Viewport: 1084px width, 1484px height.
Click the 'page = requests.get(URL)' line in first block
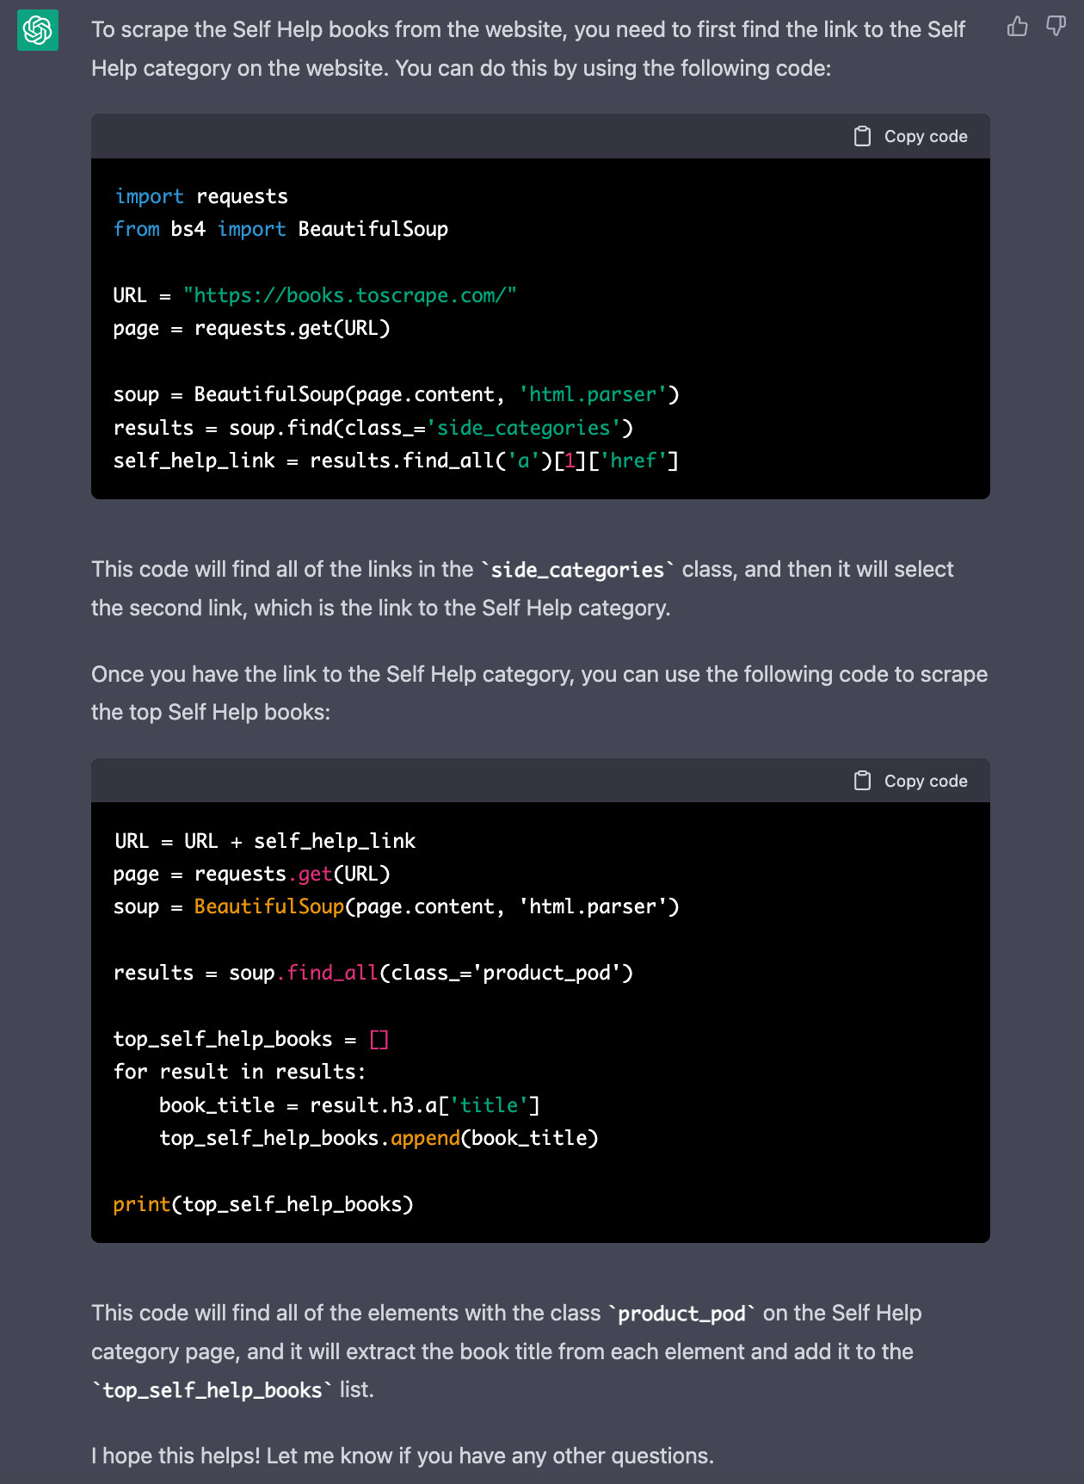pyautogui.click(x=252, y=328)
